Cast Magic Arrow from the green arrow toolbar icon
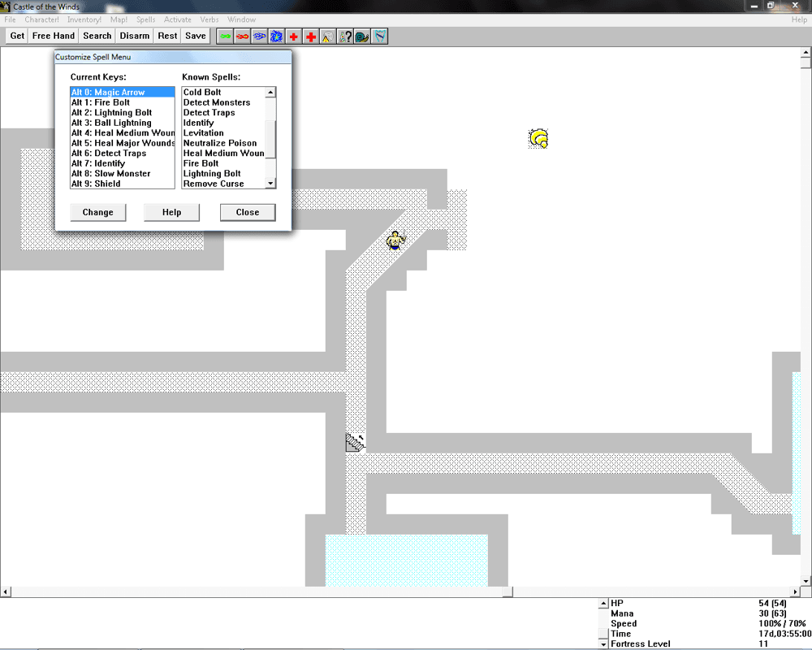This screenshot has width=812, height=650. click(225, 37)
